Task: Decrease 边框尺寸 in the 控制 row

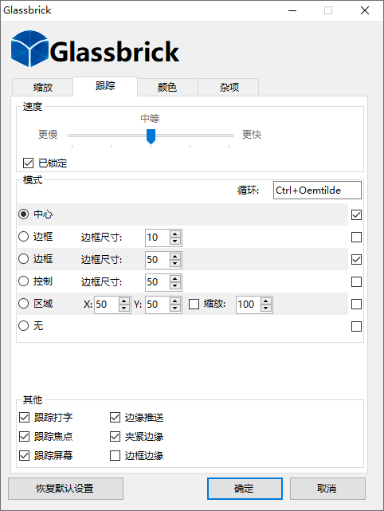Action: [x=175, y=286]
